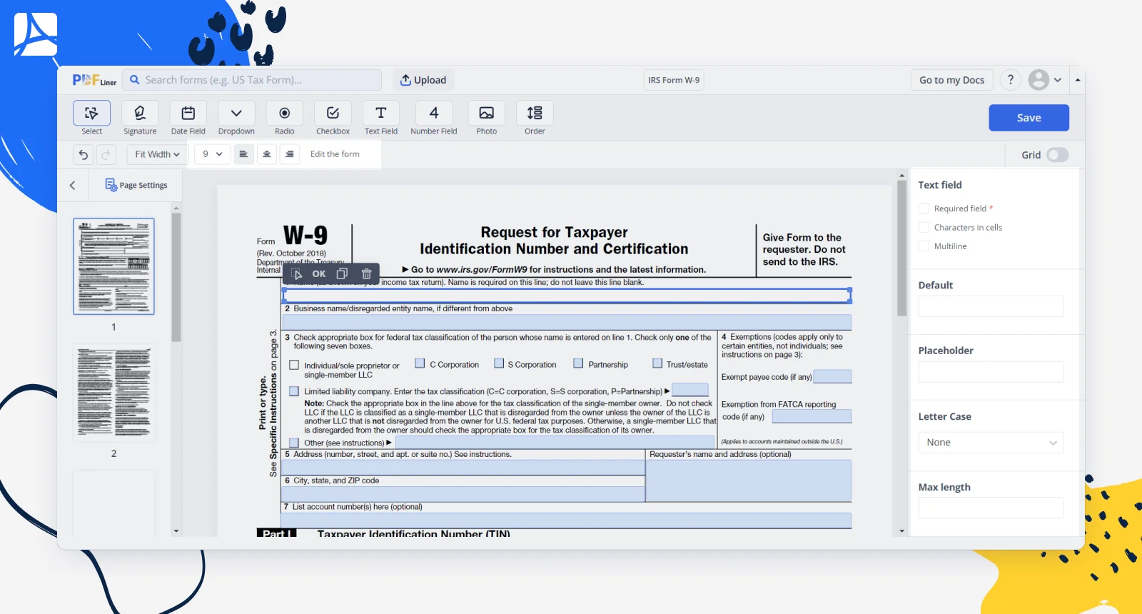The width and height of the screenshot is (1142, 614).
Task: Click the Default value input
Action: click(x=991, y=306)
